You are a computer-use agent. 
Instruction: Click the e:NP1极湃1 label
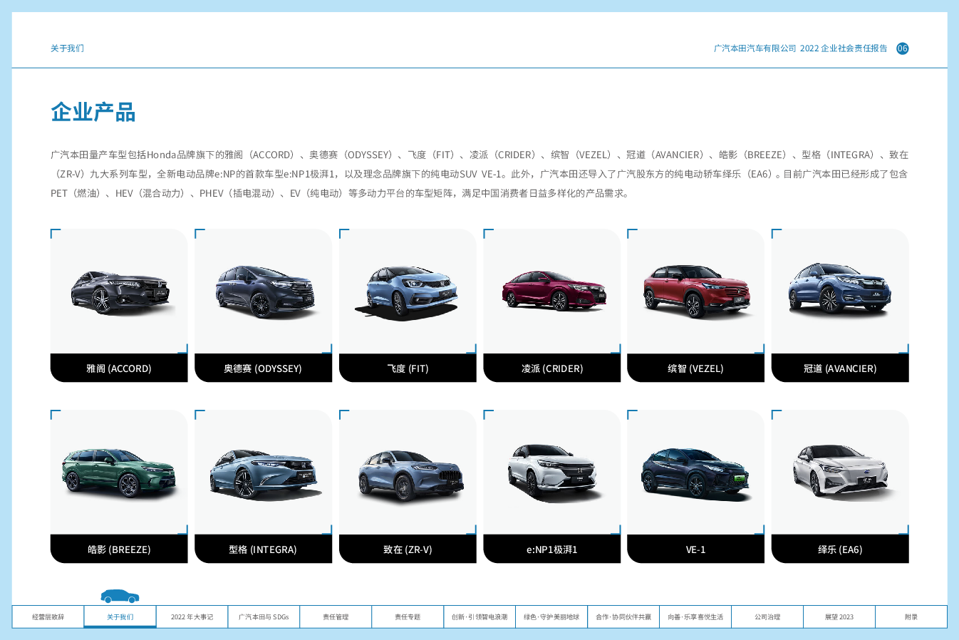click(x=552, y=549)
